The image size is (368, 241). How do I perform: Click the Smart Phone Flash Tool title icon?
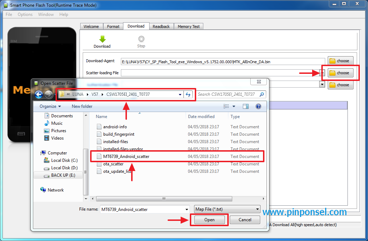point(5,5)
